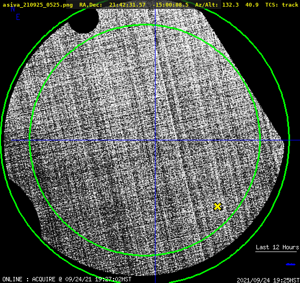300x283 pixels.
Task: Click the Dec value -15:00:08.5
Action: point(170,4)
